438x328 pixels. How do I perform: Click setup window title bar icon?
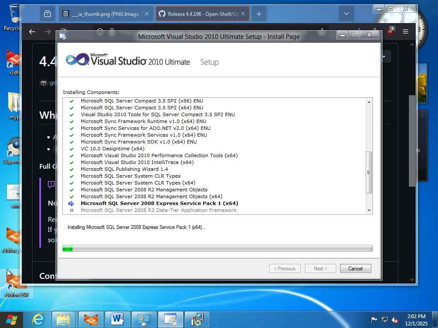point(62,36)
